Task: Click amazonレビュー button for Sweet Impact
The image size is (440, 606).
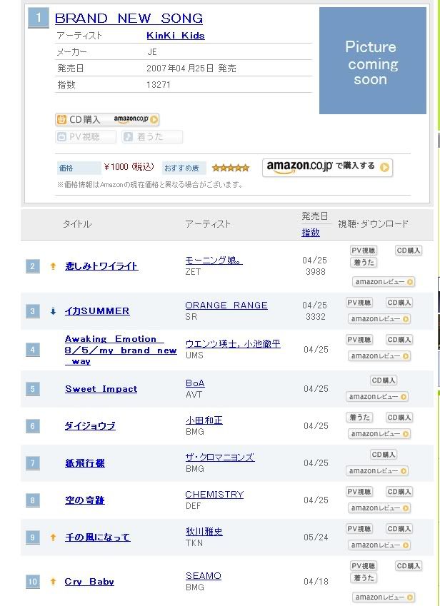Action: click(x=378, y=397)
